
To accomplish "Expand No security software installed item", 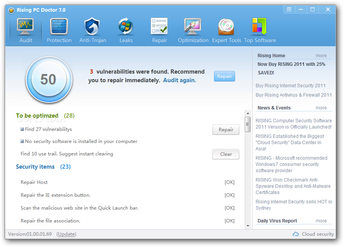I will [x=22, y=141].
